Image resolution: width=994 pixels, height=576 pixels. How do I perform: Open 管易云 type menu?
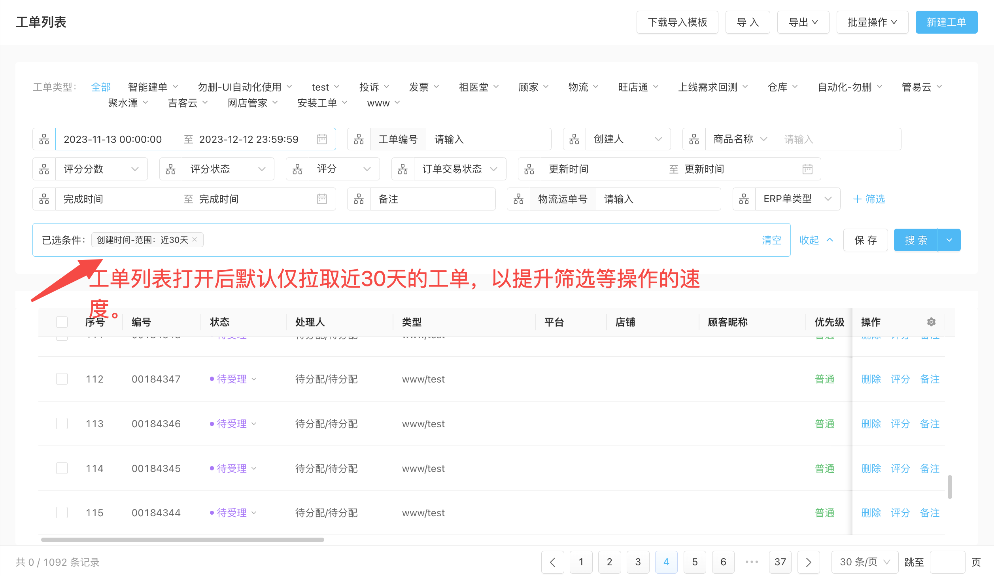pyautogui.click(x=922, y=87)
